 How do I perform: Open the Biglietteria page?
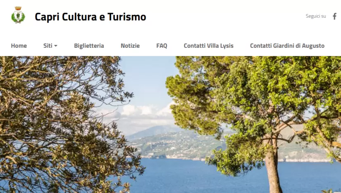(x=89, y=46)
